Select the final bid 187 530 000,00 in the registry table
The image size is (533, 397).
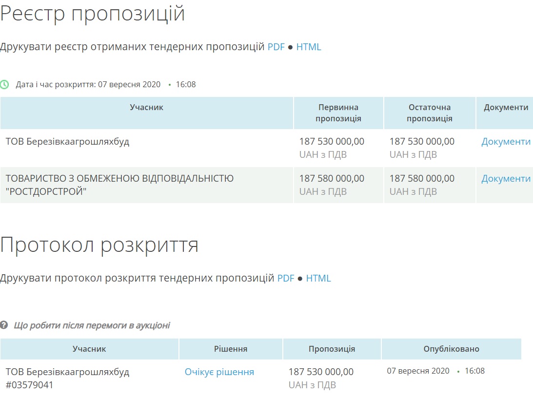422,141
